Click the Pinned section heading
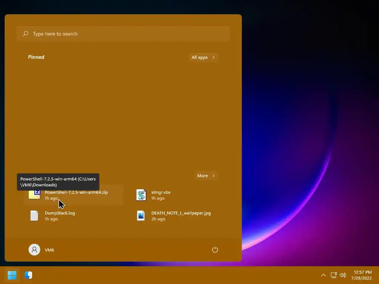Viewport: 379px width, 284px height. pyautogui.click(x=36, y=57)
